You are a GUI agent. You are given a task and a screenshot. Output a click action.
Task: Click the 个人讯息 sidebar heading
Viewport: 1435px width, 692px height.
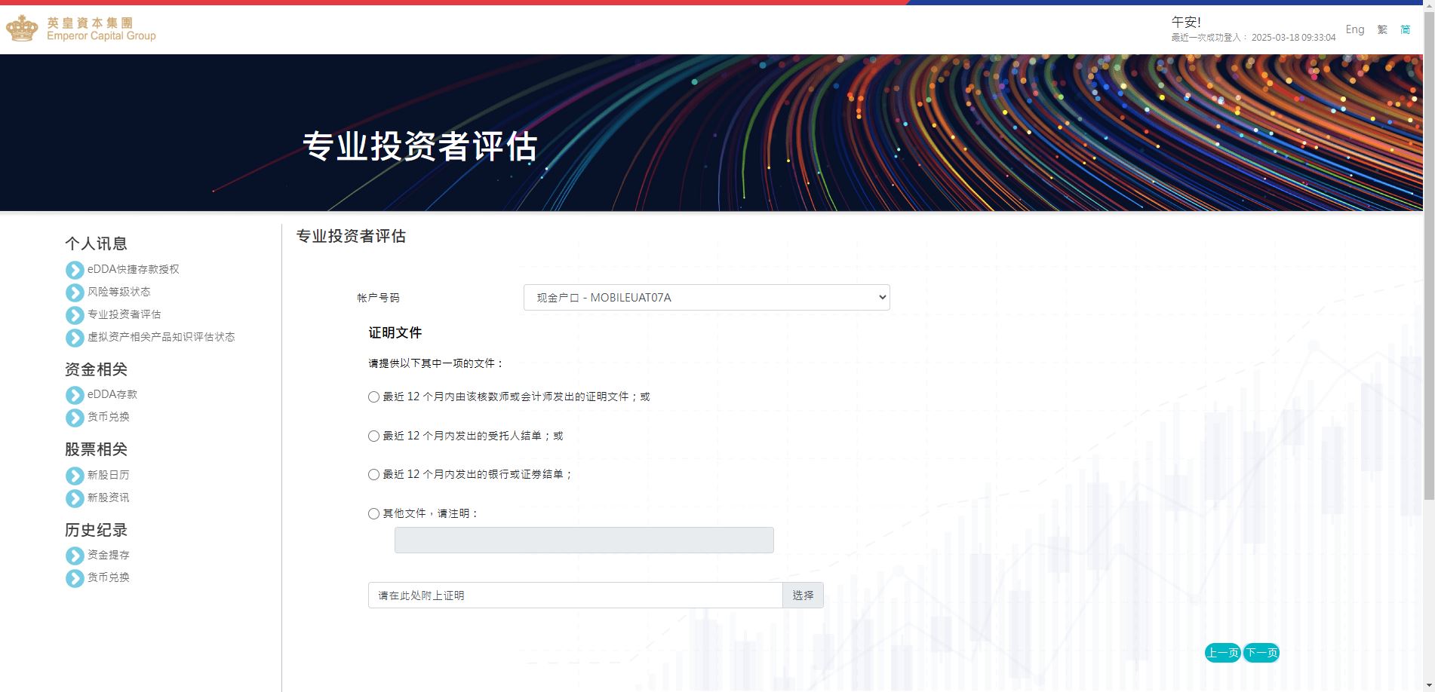(x=96, y=243)
